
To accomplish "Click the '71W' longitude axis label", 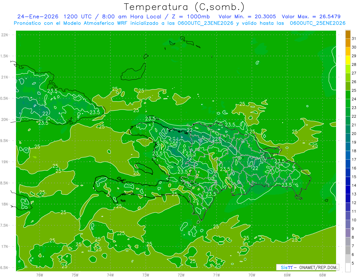I will click(x=216, y=275).
